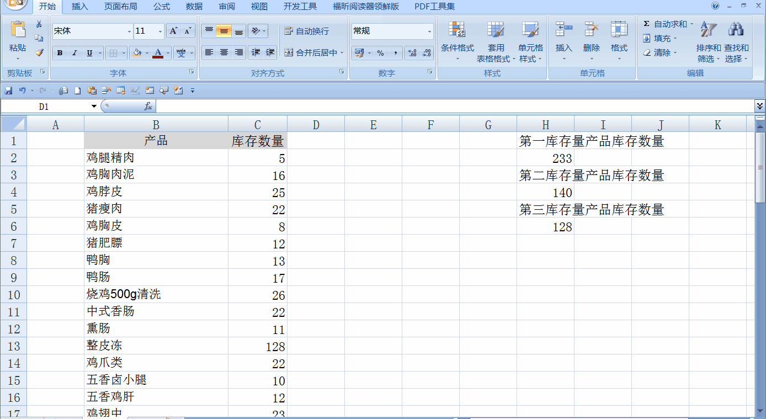Open Sort and Filter (排序和筛选) menu
This screenshot has width=766, height=419.
(709, 41)
